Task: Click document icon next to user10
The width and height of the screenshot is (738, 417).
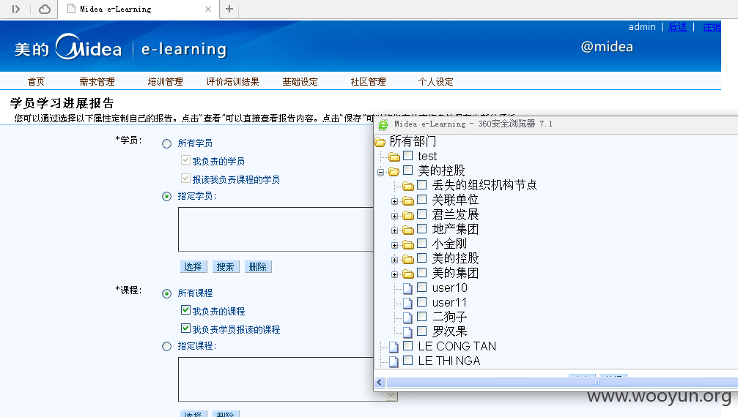Action: (x=407, y=288)
